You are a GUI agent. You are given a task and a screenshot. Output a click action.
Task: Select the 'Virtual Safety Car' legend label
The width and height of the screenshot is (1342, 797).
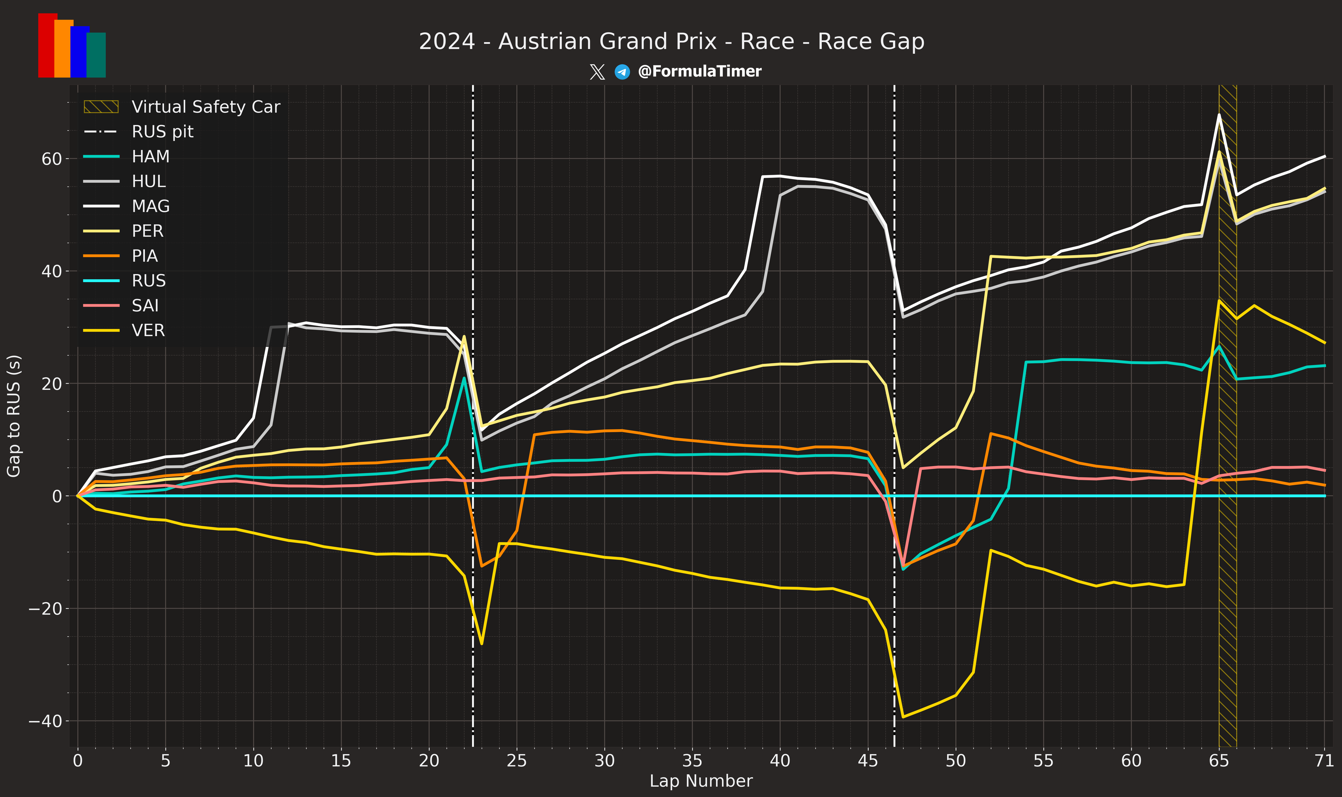click(206, 107)
